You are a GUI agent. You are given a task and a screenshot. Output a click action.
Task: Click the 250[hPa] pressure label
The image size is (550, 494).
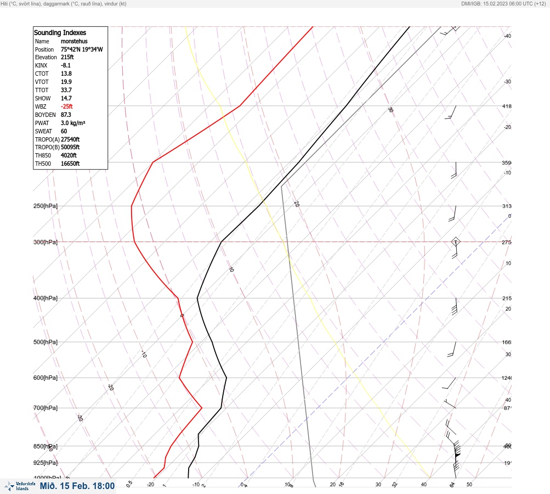[x=46, y=206]
